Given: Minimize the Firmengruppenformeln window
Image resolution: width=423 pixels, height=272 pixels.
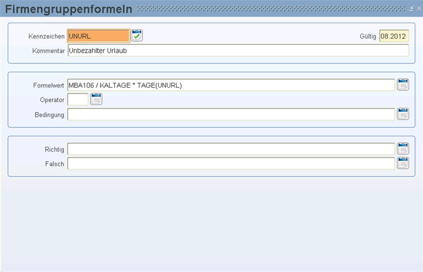Looking at the screenshot, I should (x=411, y=8).
